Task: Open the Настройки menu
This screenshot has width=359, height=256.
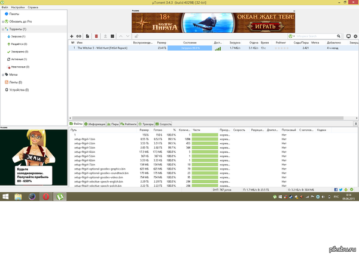Action: [18, 7]
